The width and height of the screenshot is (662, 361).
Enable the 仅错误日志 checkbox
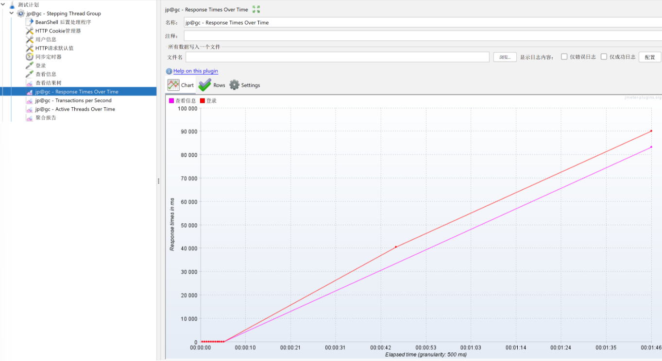point(564,57)
